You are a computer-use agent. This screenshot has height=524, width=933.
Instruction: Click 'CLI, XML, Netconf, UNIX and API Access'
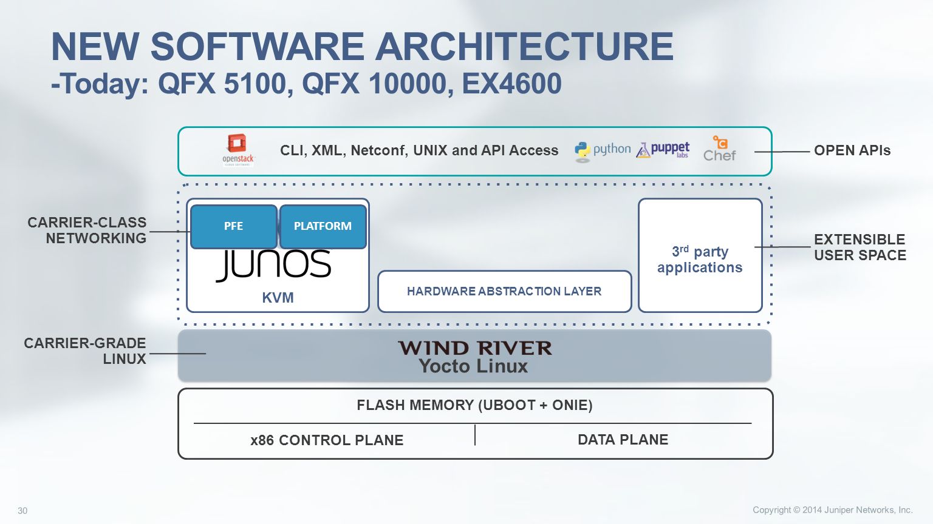pyautogui.click(x=419, y=150)
